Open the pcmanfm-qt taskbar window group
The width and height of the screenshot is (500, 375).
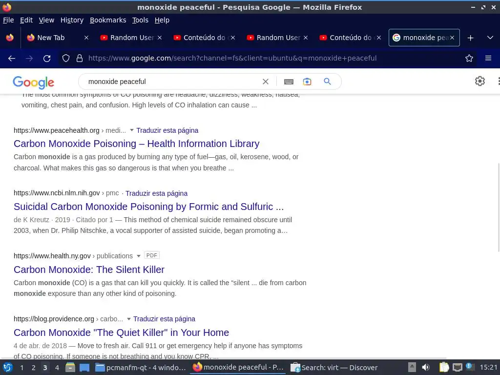141,368
